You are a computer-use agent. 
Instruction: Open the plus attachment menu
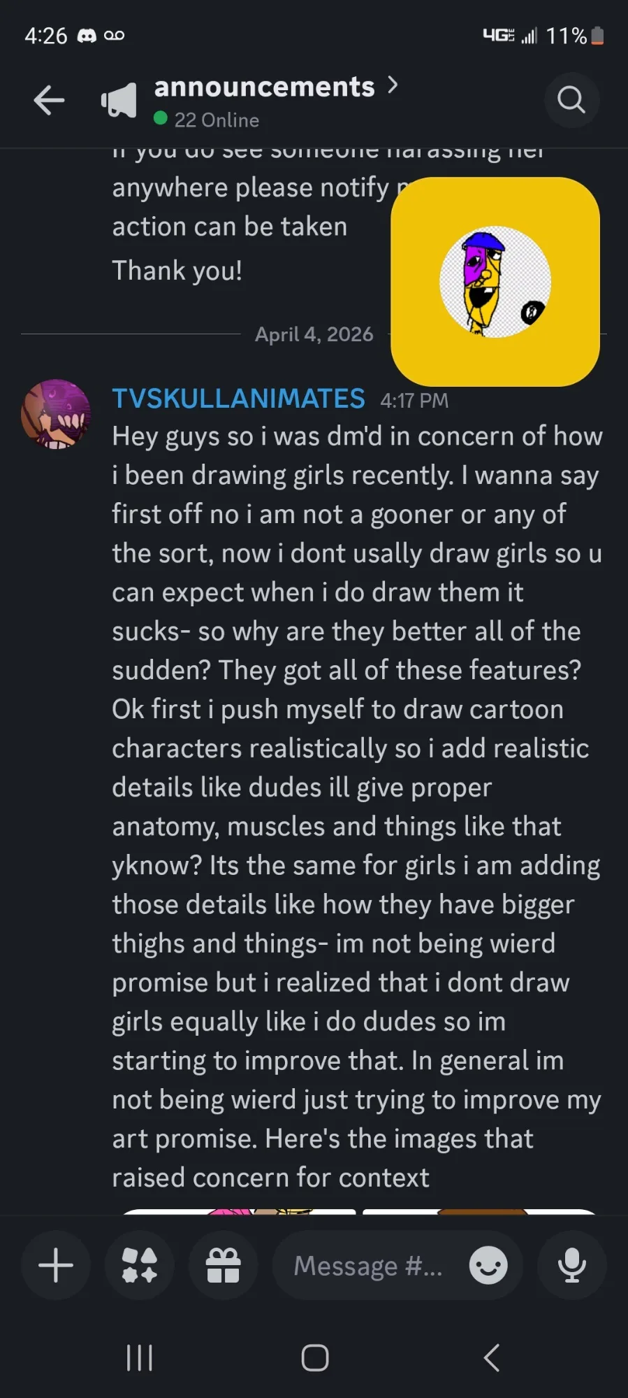pos(56,1265)
